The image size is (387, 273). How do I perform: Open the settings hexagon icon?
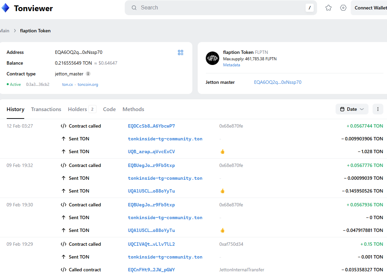[x=343, y=8]
